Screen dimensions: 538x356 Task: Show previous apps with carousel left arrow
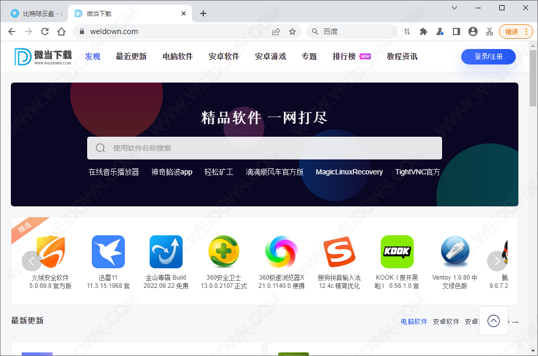click(x=31, y=261)
